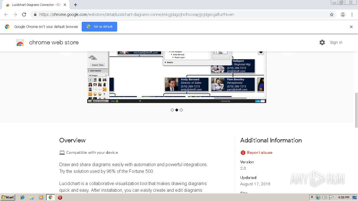Click the browser forward arrow
358x201 pixels.
click(x=15, y=15)
